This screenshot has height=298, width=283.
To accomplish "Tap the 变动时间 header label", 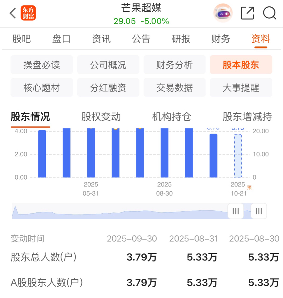I will pyautogui.click(x=27, y=239).
